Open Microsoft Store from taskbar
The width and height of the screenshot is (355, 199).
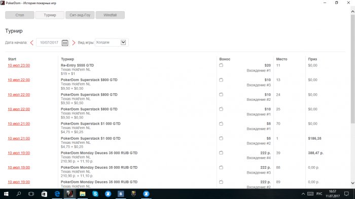click(x=45, y=194)
